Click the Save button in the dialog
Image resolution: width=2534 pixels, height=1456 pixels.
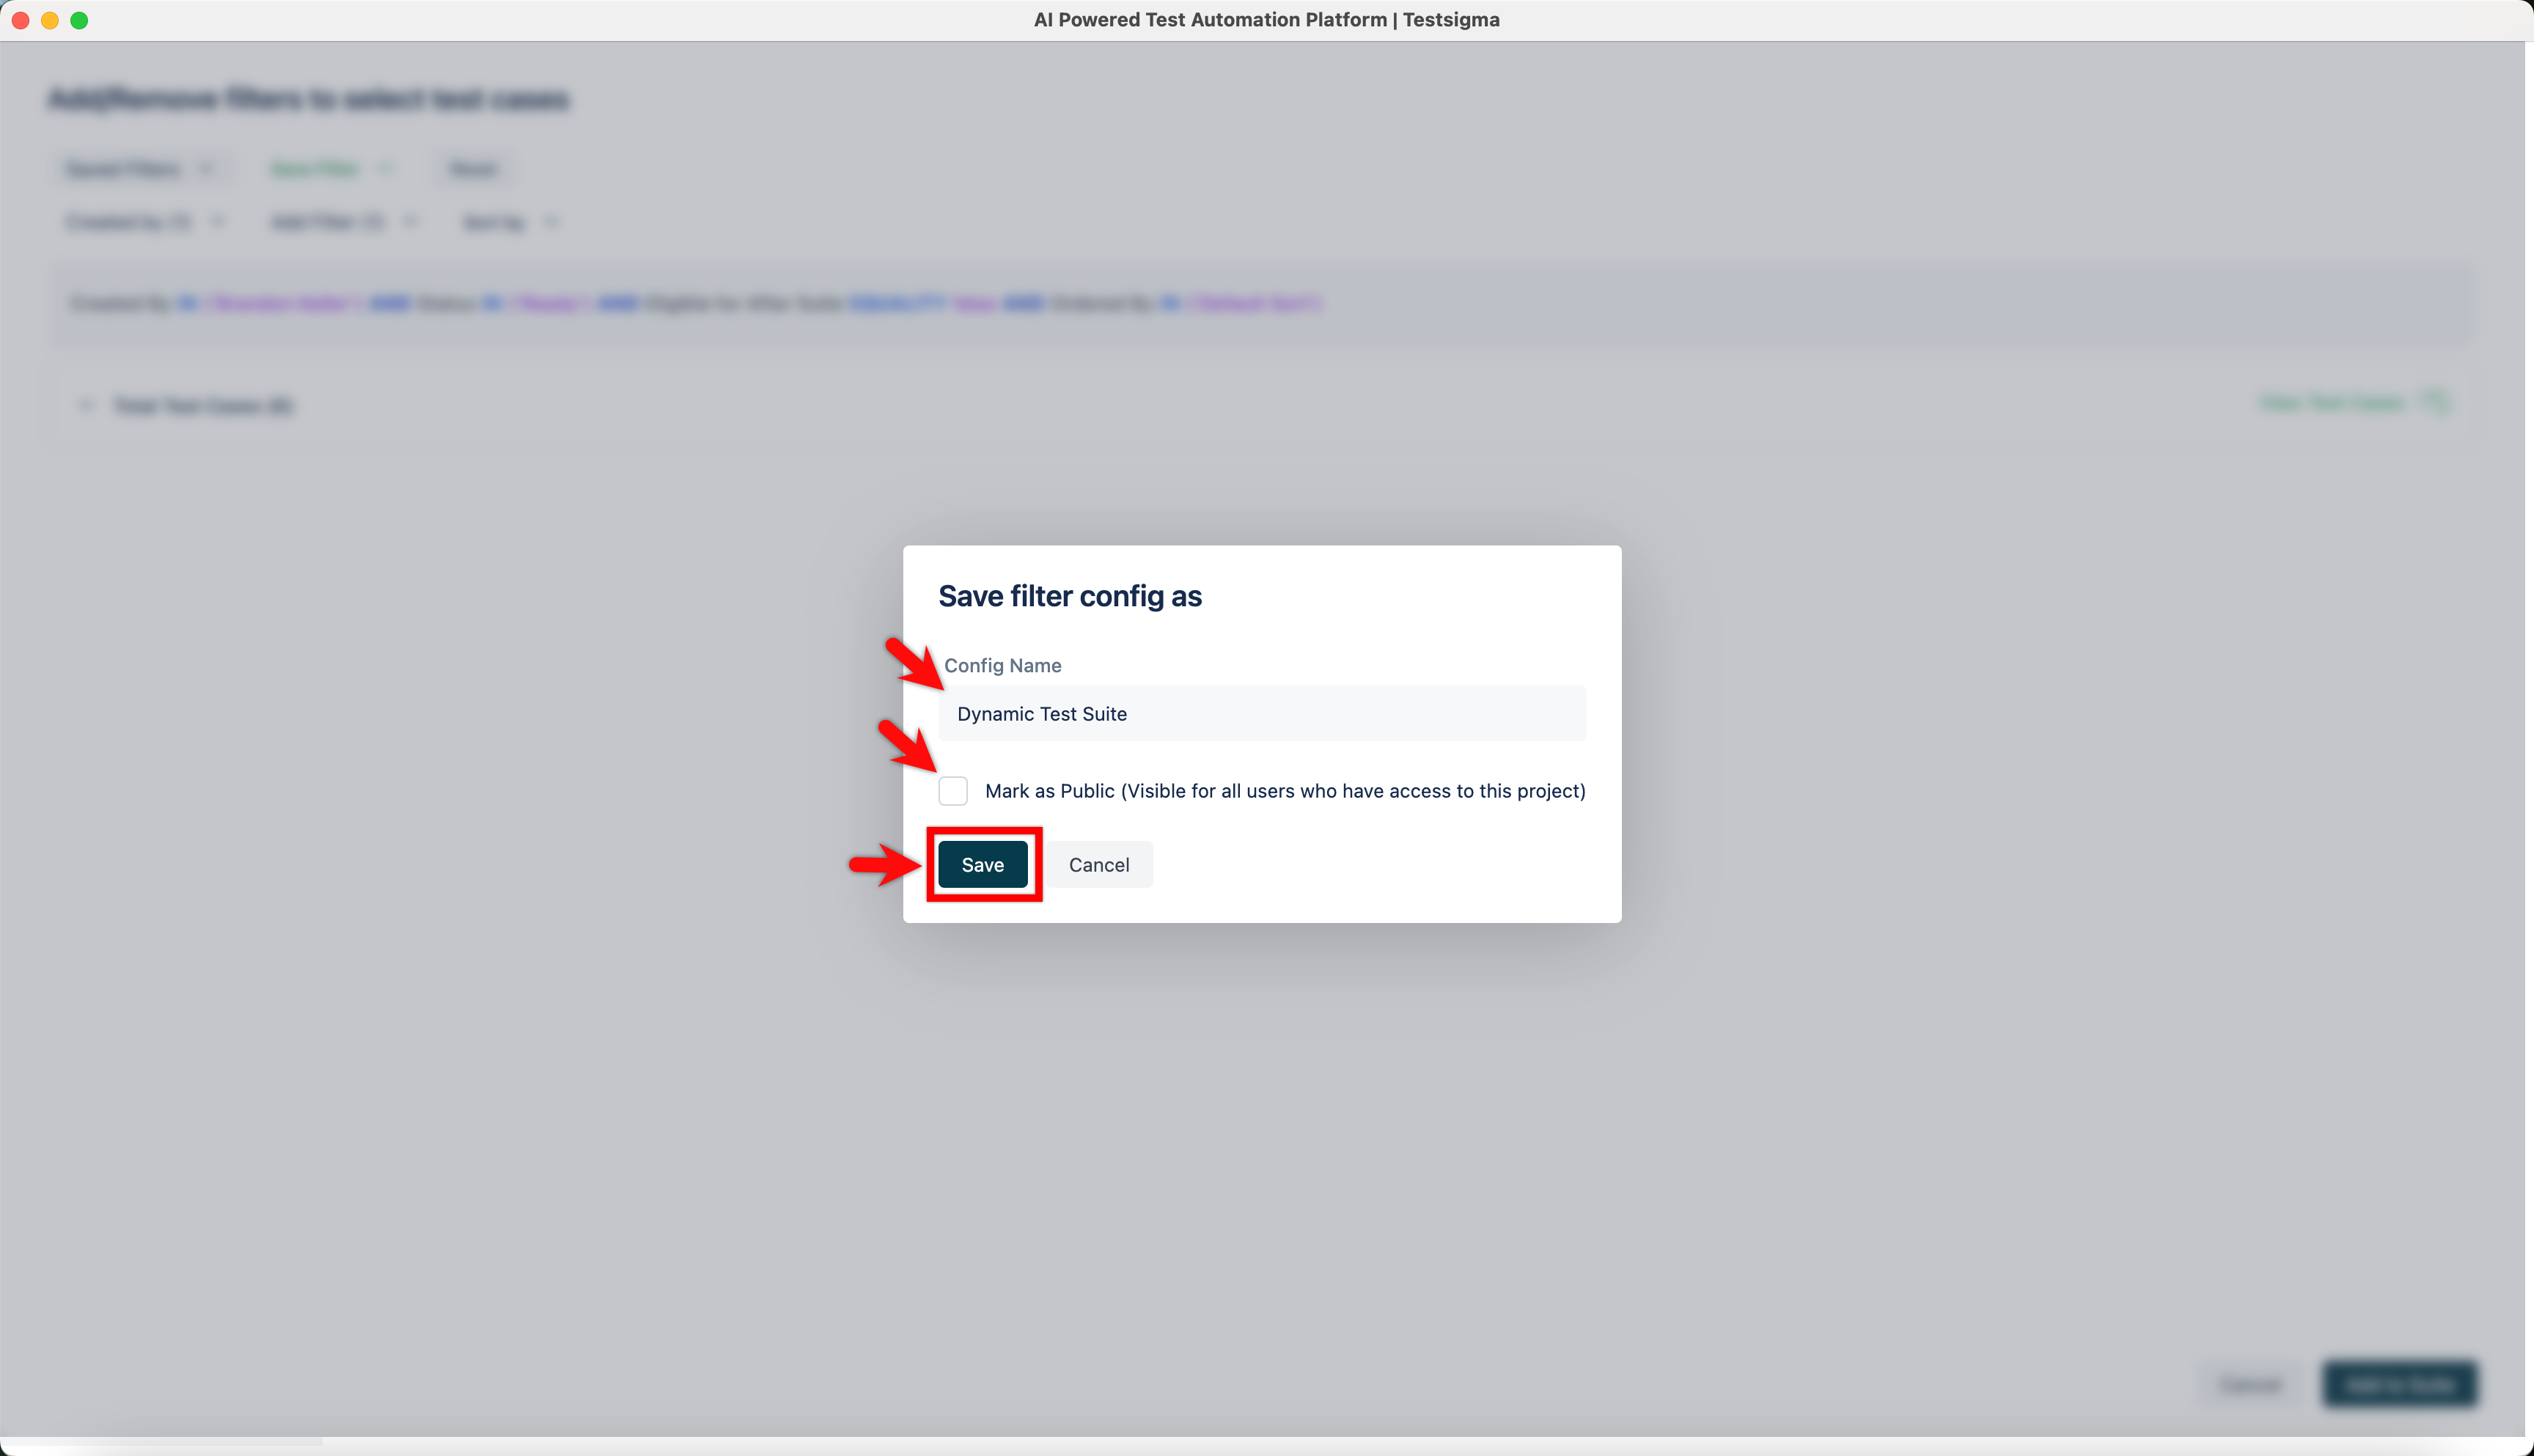982,864
